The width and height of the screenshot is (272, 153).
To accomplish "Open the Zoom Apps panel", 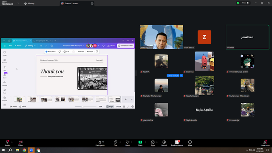I will tap(153, 143).
